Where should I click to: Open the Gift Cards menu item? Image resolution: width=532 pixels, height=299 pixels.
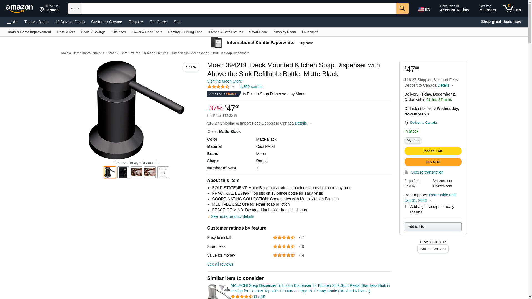pos(158,22)
